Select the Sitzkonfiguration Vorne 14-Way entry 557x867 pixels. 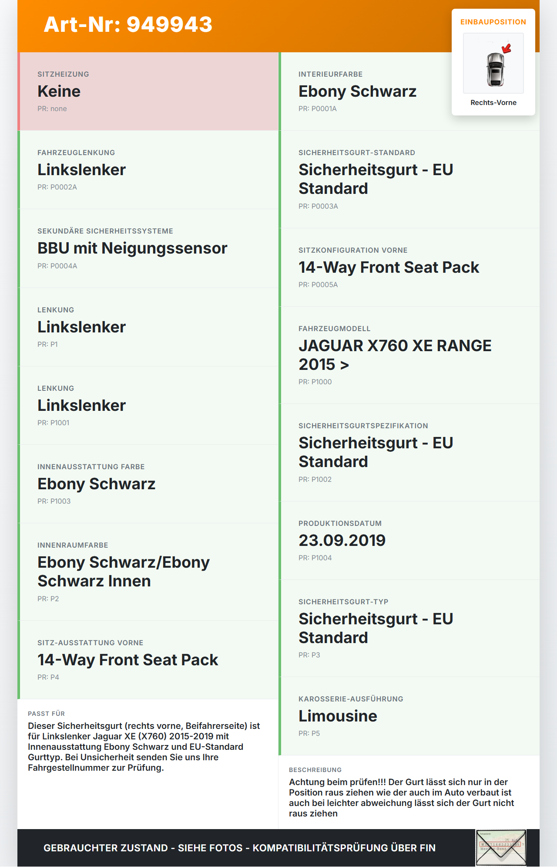(x=389, y=267)
